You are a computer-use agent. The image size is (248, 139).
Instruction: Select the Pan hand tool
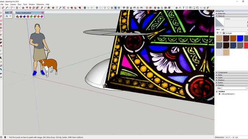tap(57, 8)
